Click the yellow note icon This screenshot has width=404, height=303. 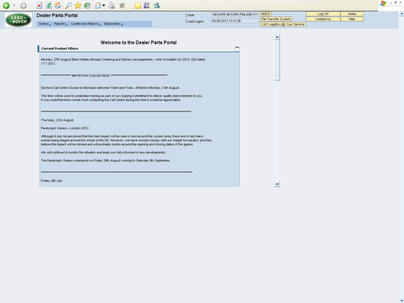pos(138,5)
